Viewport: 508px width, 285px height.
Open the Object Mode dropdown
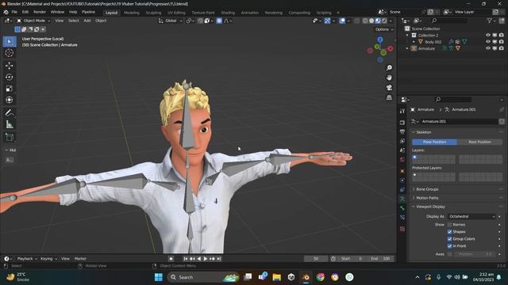coord(33,21)
